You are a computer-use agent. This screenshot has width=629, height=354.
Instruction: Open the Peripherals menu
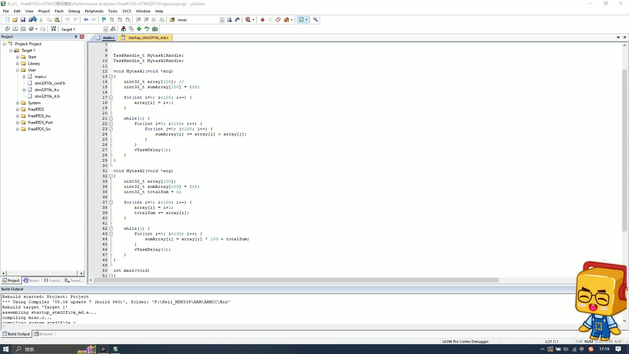94,11
